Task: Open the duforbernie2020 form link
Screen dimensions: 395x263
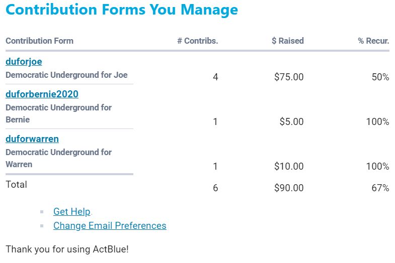Action: click(x=42, y=94)
